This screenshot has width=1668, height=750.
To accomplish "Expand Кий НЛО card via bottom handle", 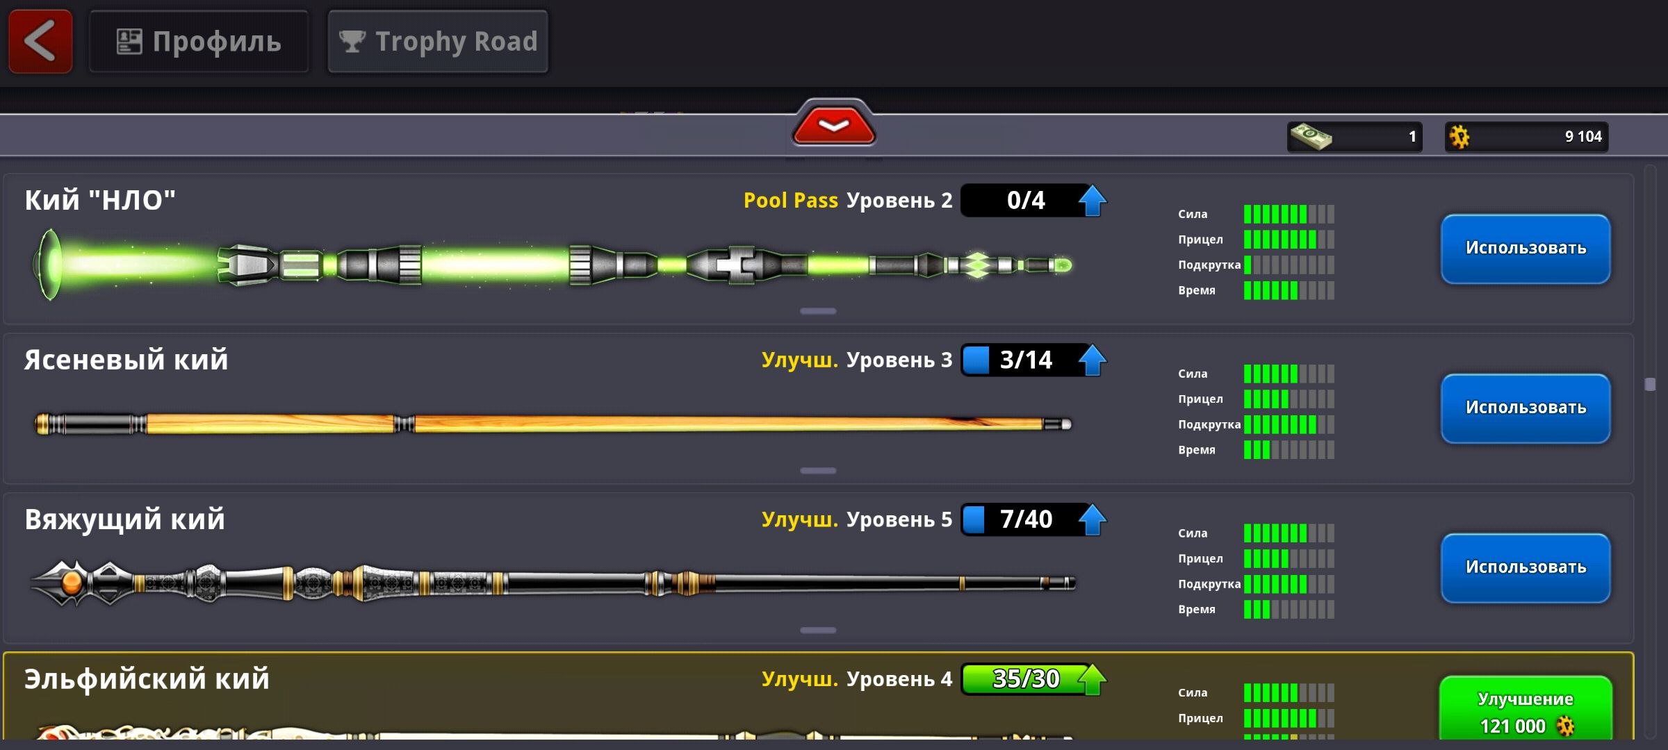I will coord(818,311).
